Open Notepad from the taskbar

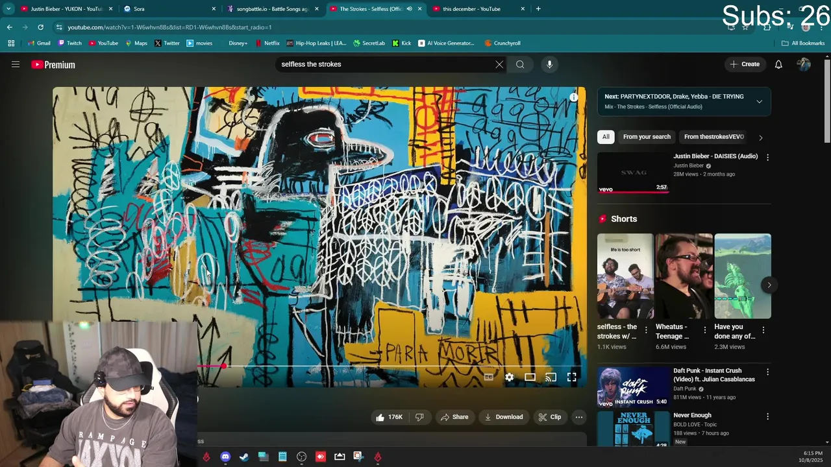click(282, 457)
